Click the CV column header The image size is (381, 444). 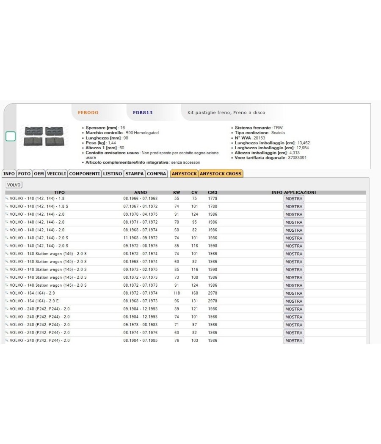tap(194, 192)
